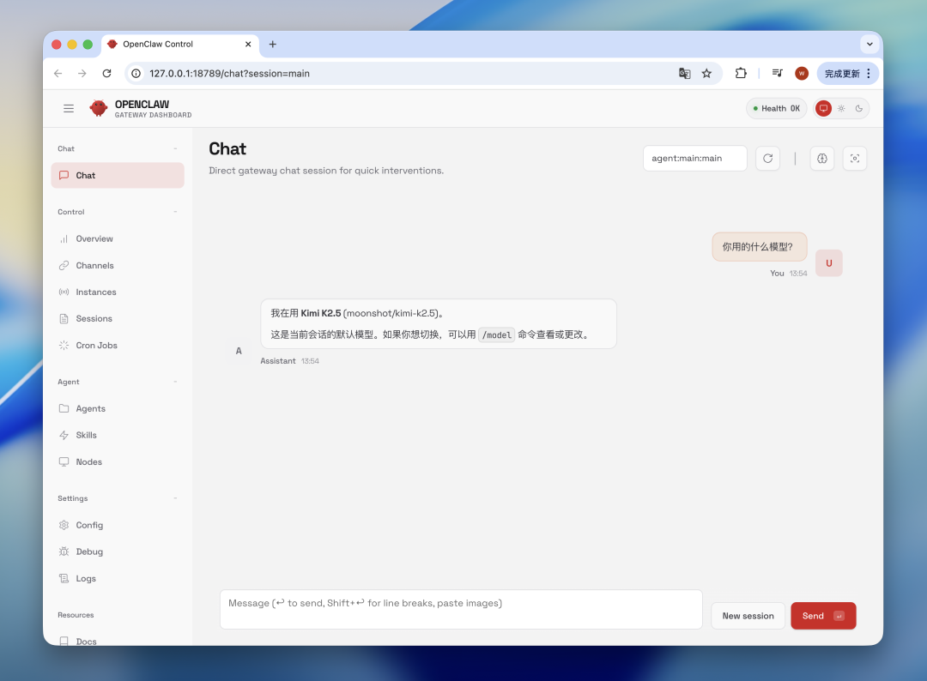Toggle the sidebar hamburger menu
Viewport: 927px width, 681px height.
[x=69, y=108]
